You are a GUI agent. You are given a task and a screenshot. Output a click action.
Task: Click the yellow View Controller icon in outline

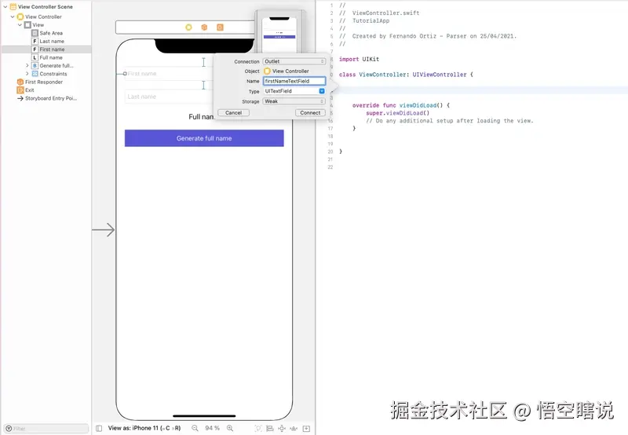pyautogui.click(x=20, y=16)
